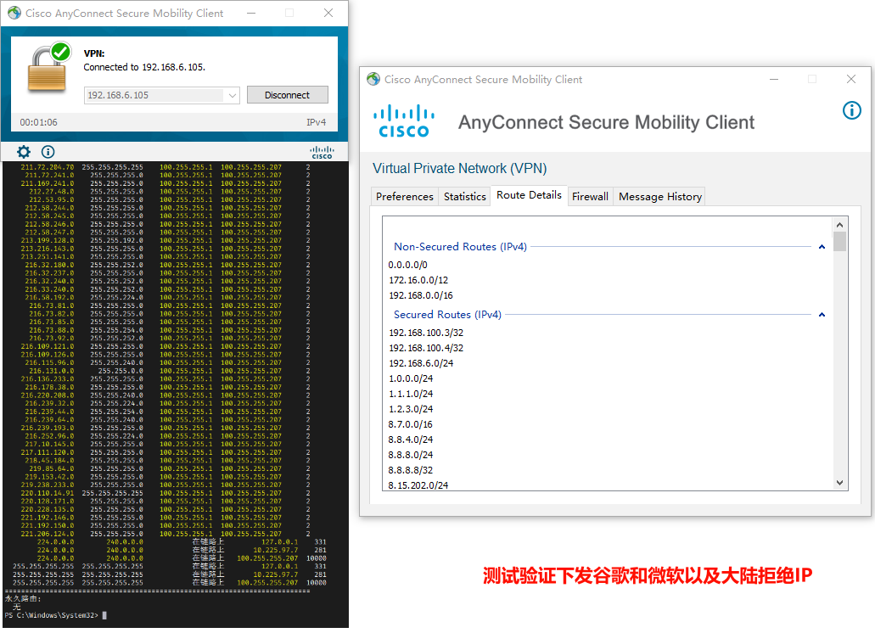The image size is (875, 633).
Task: Click Virtual Private Network (VPN) heading
Action: (x=460, y=168)
